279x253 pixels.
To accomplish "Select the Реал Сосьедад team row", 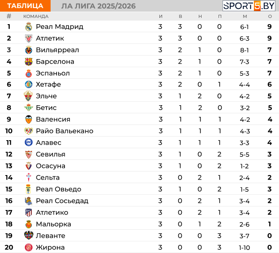I will (140, 201).
